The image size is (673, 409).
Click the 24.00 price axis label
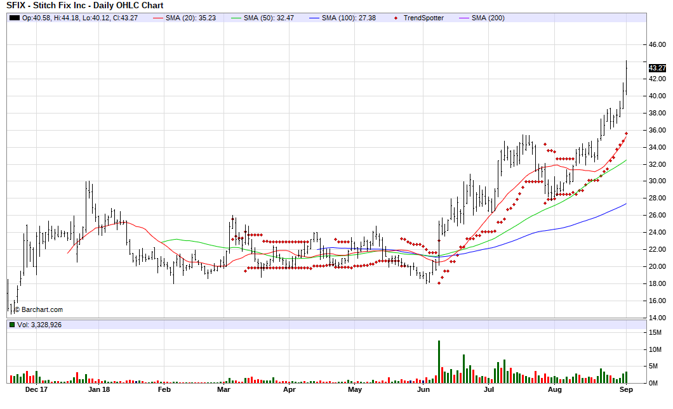click(x=657, y=232)
